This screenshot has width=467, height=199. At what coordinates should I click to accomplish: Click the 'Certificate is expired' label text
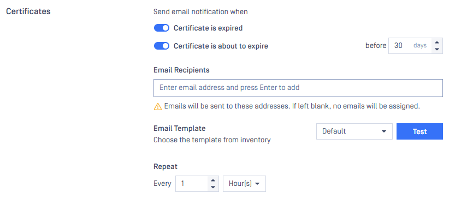(208, 28)
